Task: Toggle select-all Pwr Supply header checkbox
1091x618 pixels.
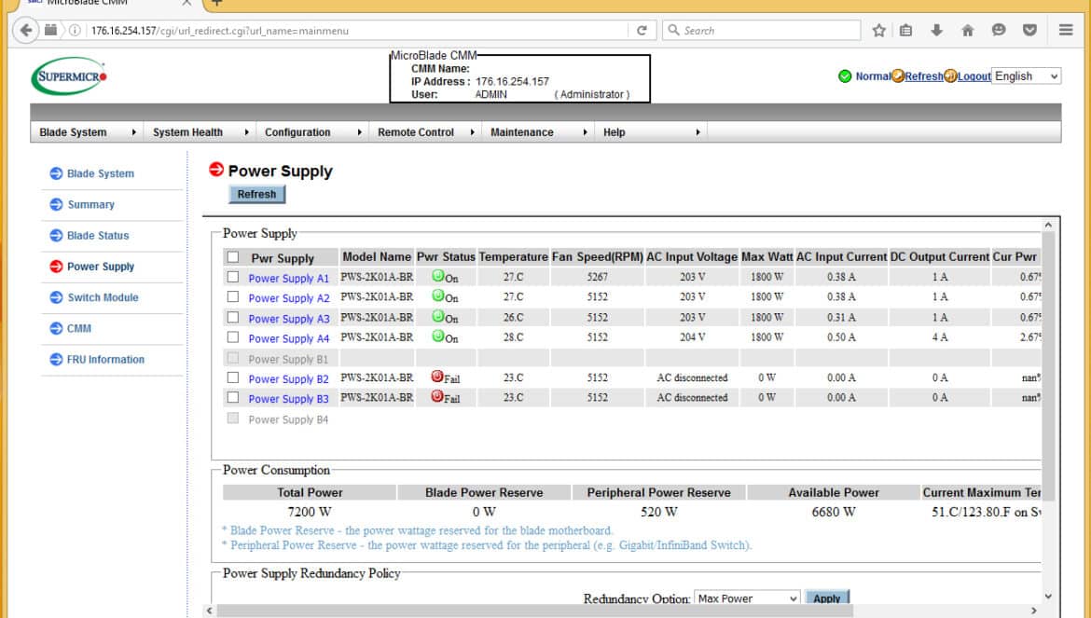Action: tap(233, 257)
